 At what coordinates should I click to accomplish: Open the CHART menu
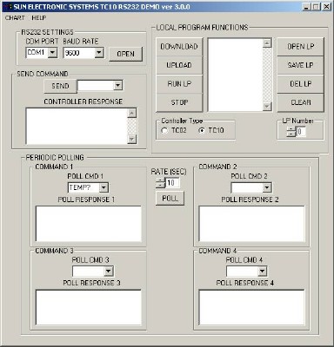pos(15,18)
